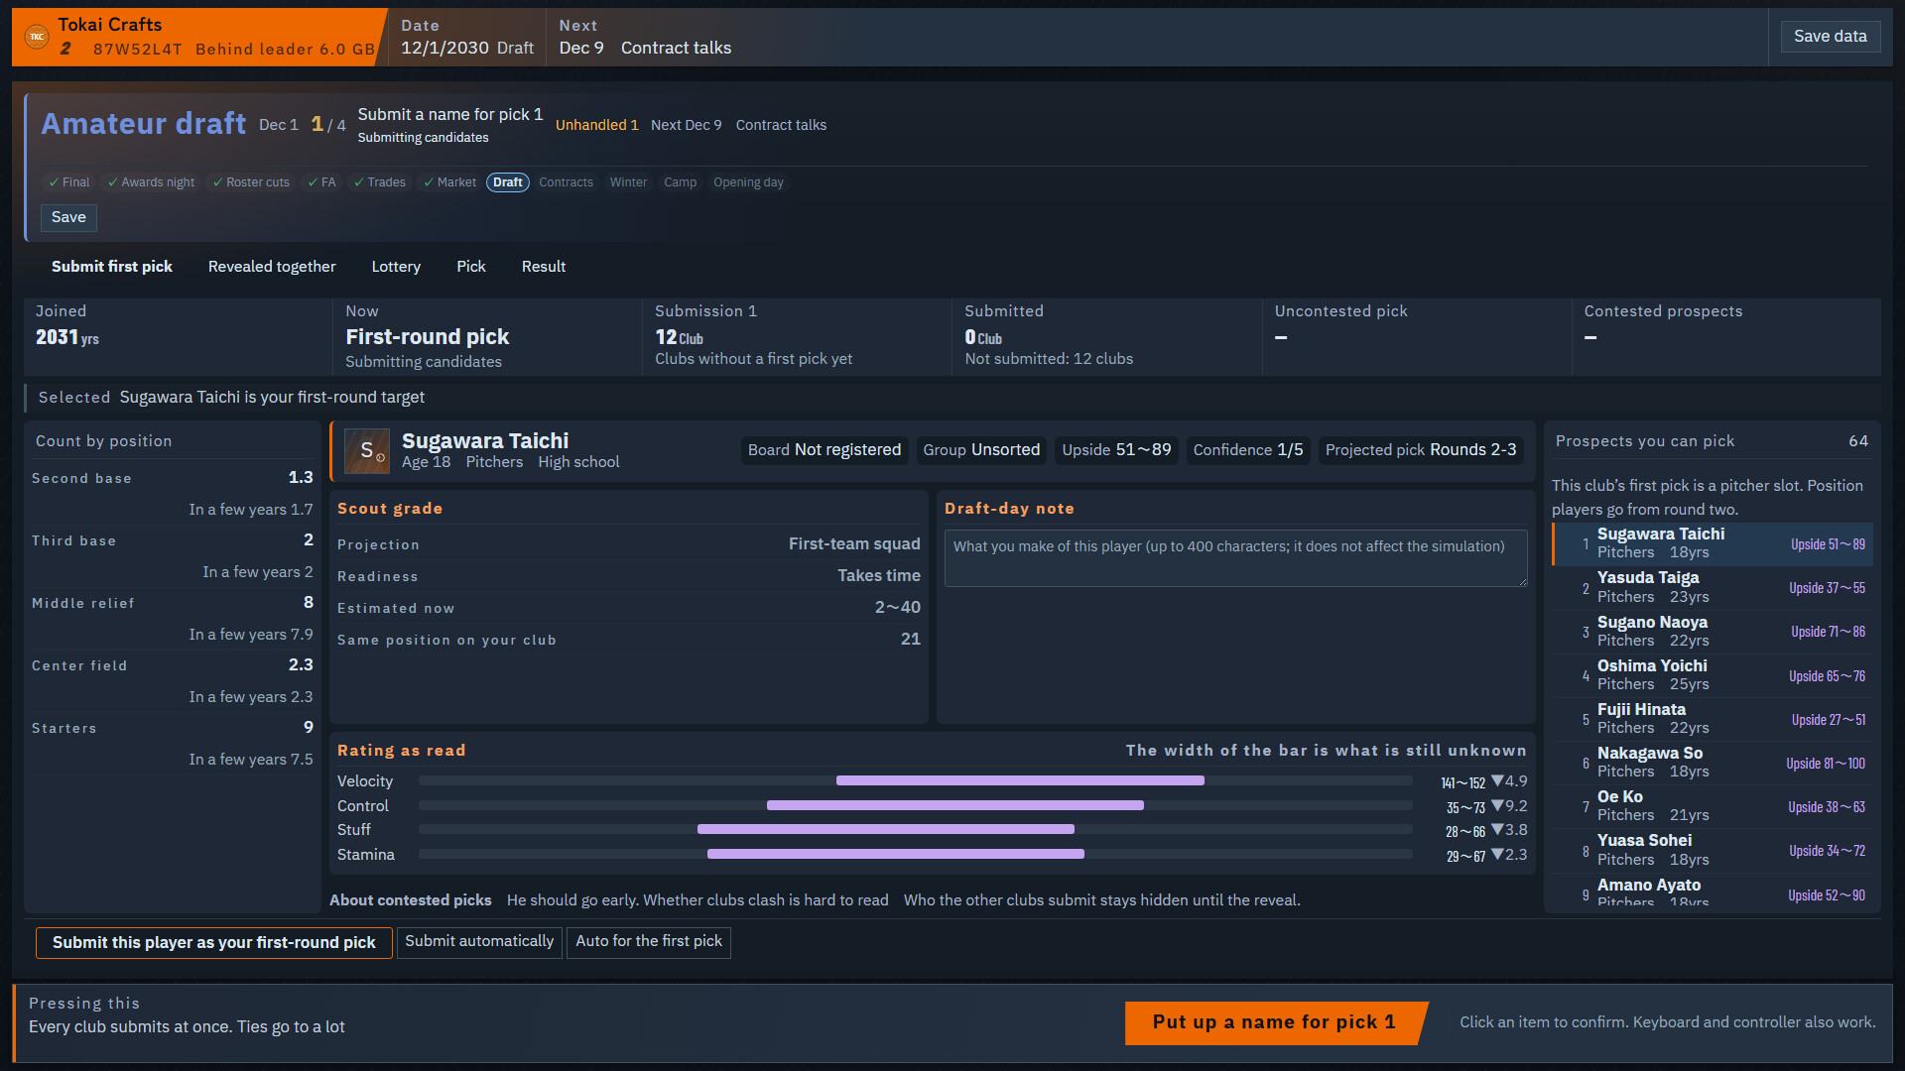This screenshot has height=1071, width=1905.
Task: Click the Confidence 1/5 chip
Action: 1248,450
